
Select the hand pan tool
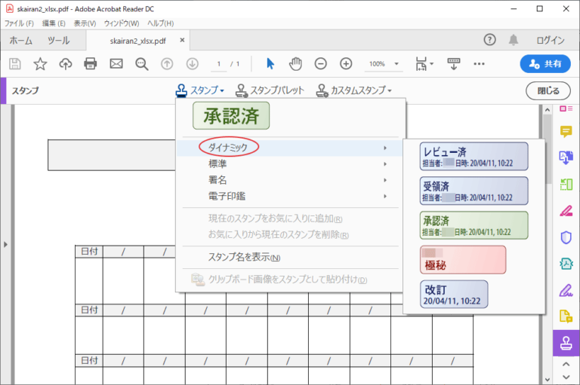tap(295, 64)
